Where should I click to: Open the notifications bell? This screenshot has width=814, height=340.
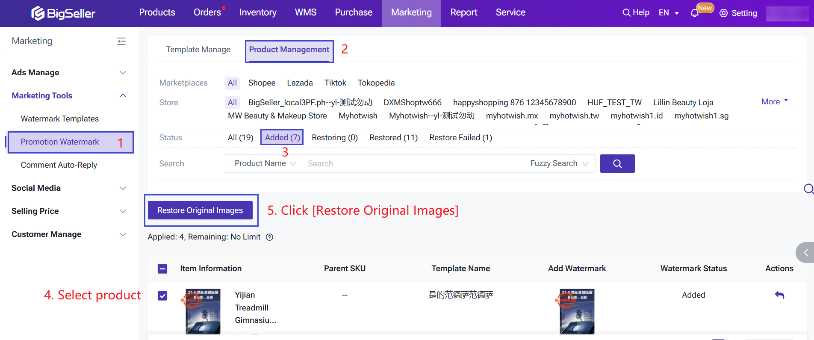[695, 13]
